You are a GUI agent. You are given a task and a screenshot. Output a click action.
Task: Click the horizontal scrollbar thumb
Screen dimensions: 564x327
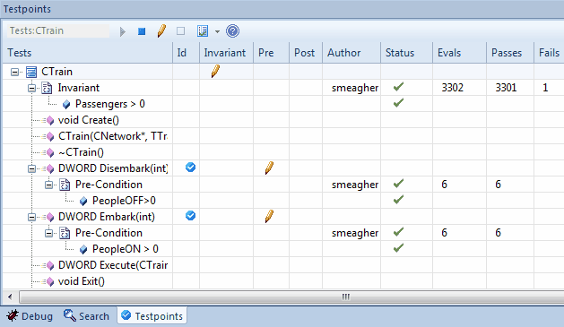click(x=291, y=297)
